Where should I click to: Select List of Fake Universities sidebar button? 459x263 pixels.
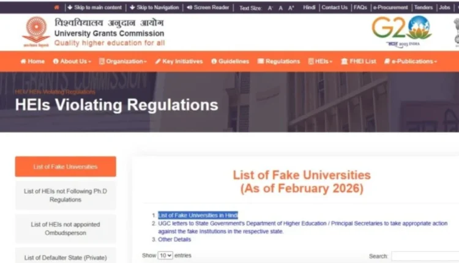click(x=65, y=166)
